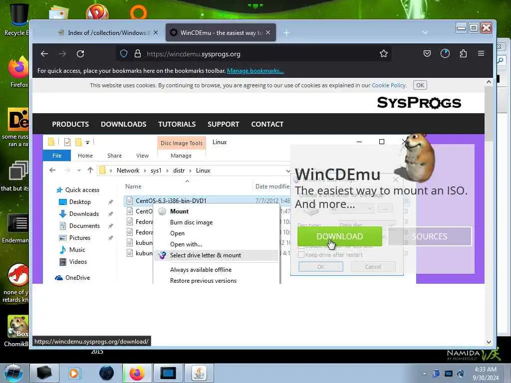
Task: Open the CONTACT navigation item
Action: tap(267, 124)
